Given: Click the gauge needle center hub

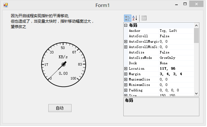Looking at the screenshot, I should (x=64, y=65).
